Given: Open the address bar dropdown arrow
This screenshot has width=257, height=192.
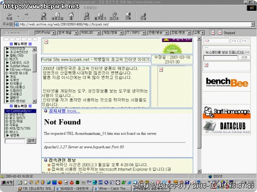Looking at the screenshot, I should 253,24.
